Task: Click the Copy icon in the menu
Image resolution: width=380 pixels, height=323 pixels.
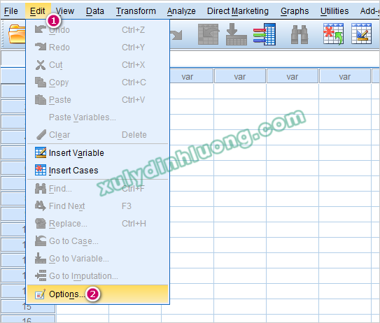Action: click(x=40, y=82)
